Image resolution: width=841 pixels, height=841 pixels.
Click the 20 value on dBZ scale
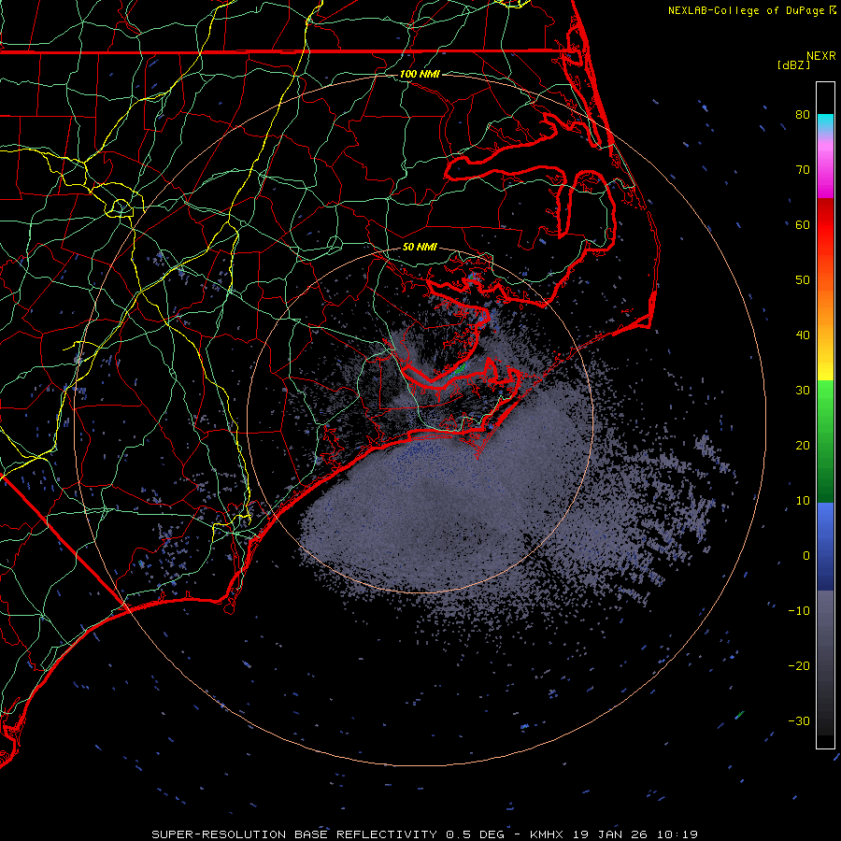click(803, 445)
